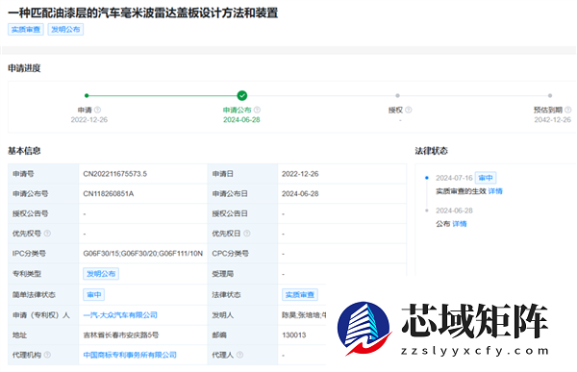Screen dimensions: 577x372
Task: Click the help icon beside 代理机构
Action: [47, 355]
